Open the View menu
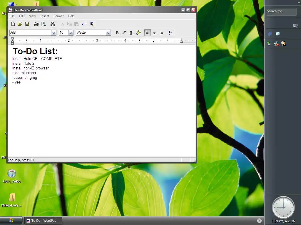 (32, 16)
